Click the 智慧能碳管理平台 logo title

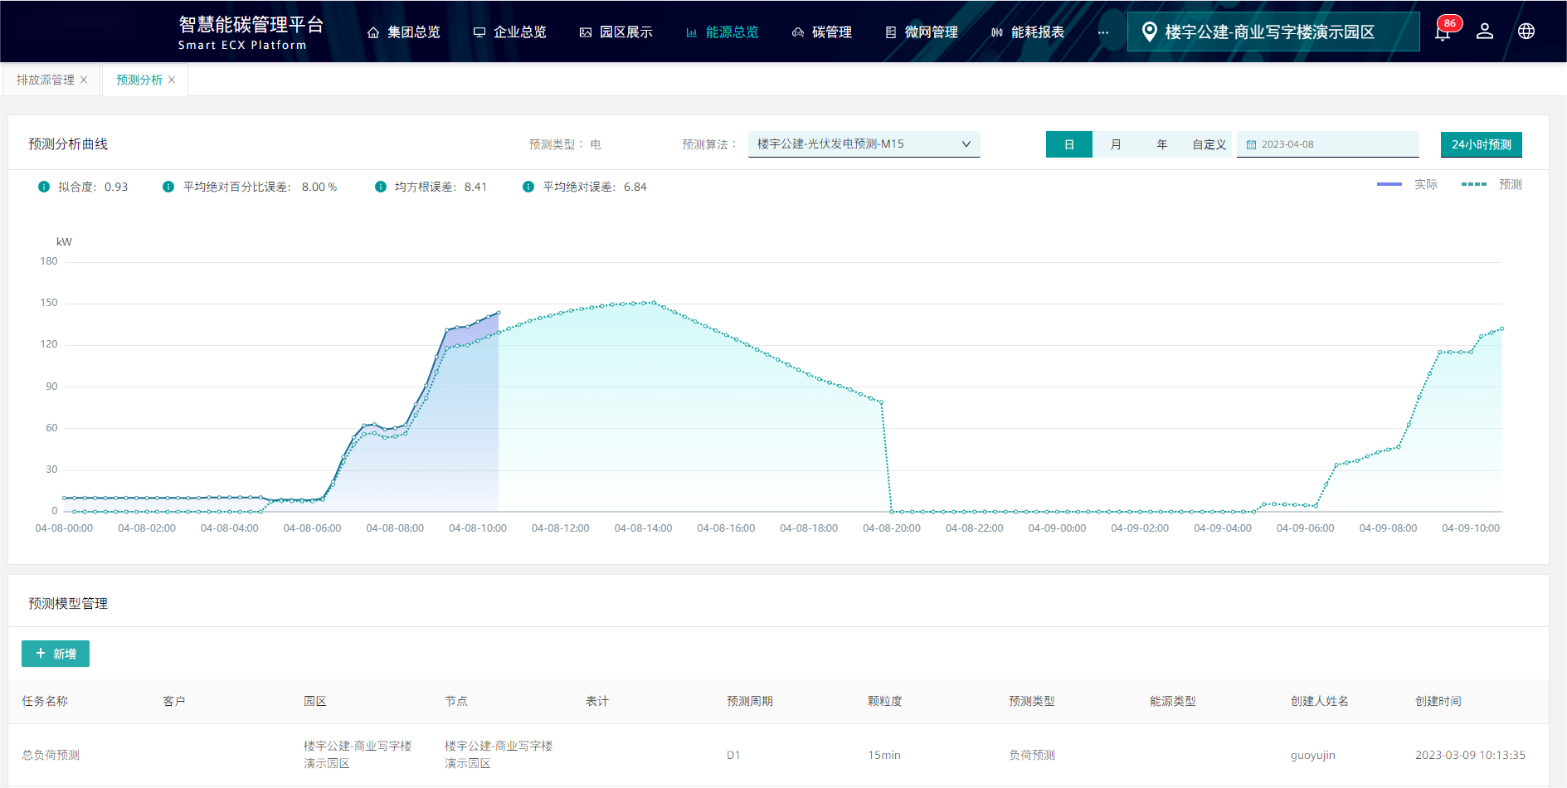pyautogui.click(x=251, y=25)
